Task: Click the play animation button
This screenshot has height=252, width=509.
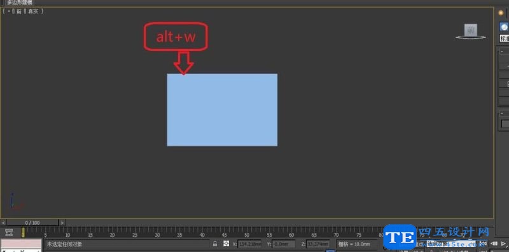Action: pos(503,244)
